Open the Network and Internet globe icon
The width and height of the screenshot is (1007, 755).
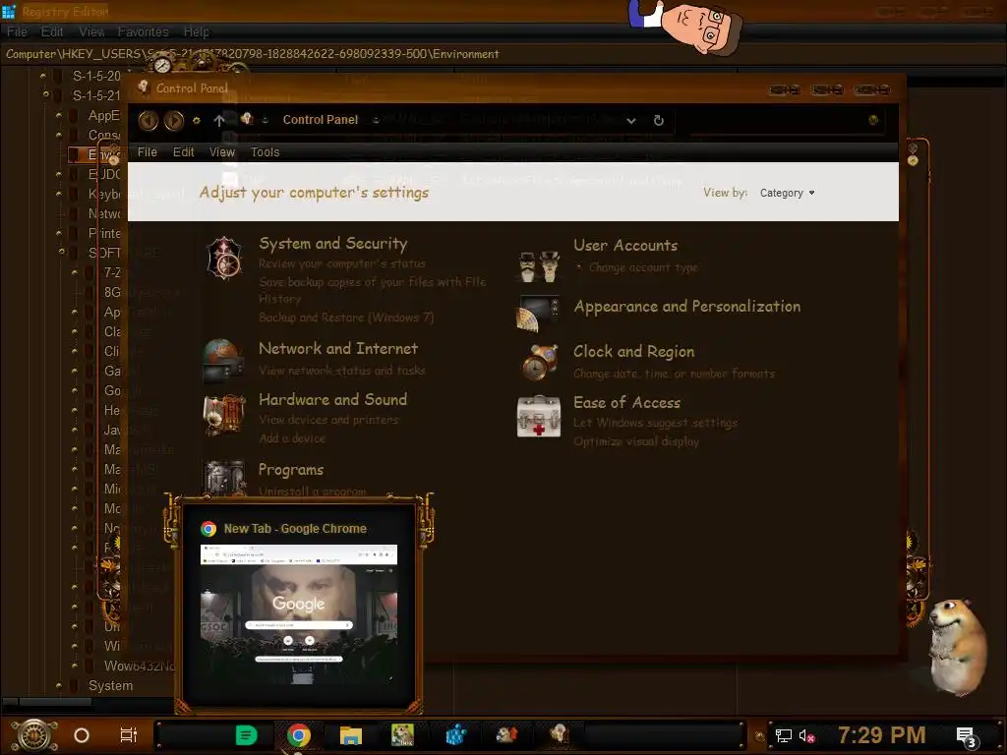click(x=223, y=360)
